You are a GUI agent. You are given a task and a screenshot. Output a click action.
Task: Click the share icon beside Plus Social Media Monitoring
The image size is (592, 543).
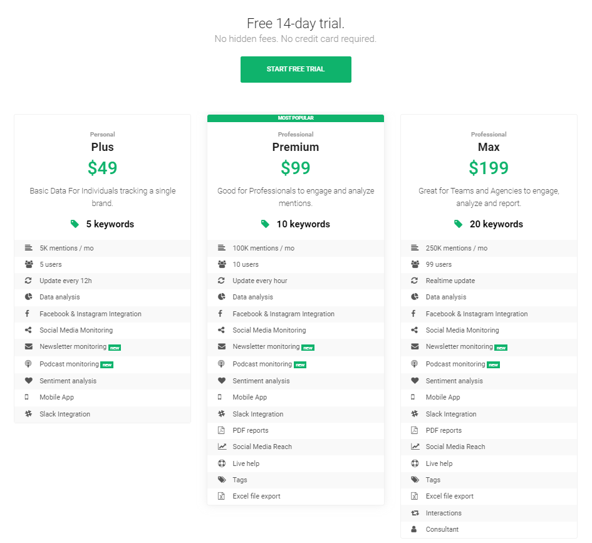[x=28, y=330]
